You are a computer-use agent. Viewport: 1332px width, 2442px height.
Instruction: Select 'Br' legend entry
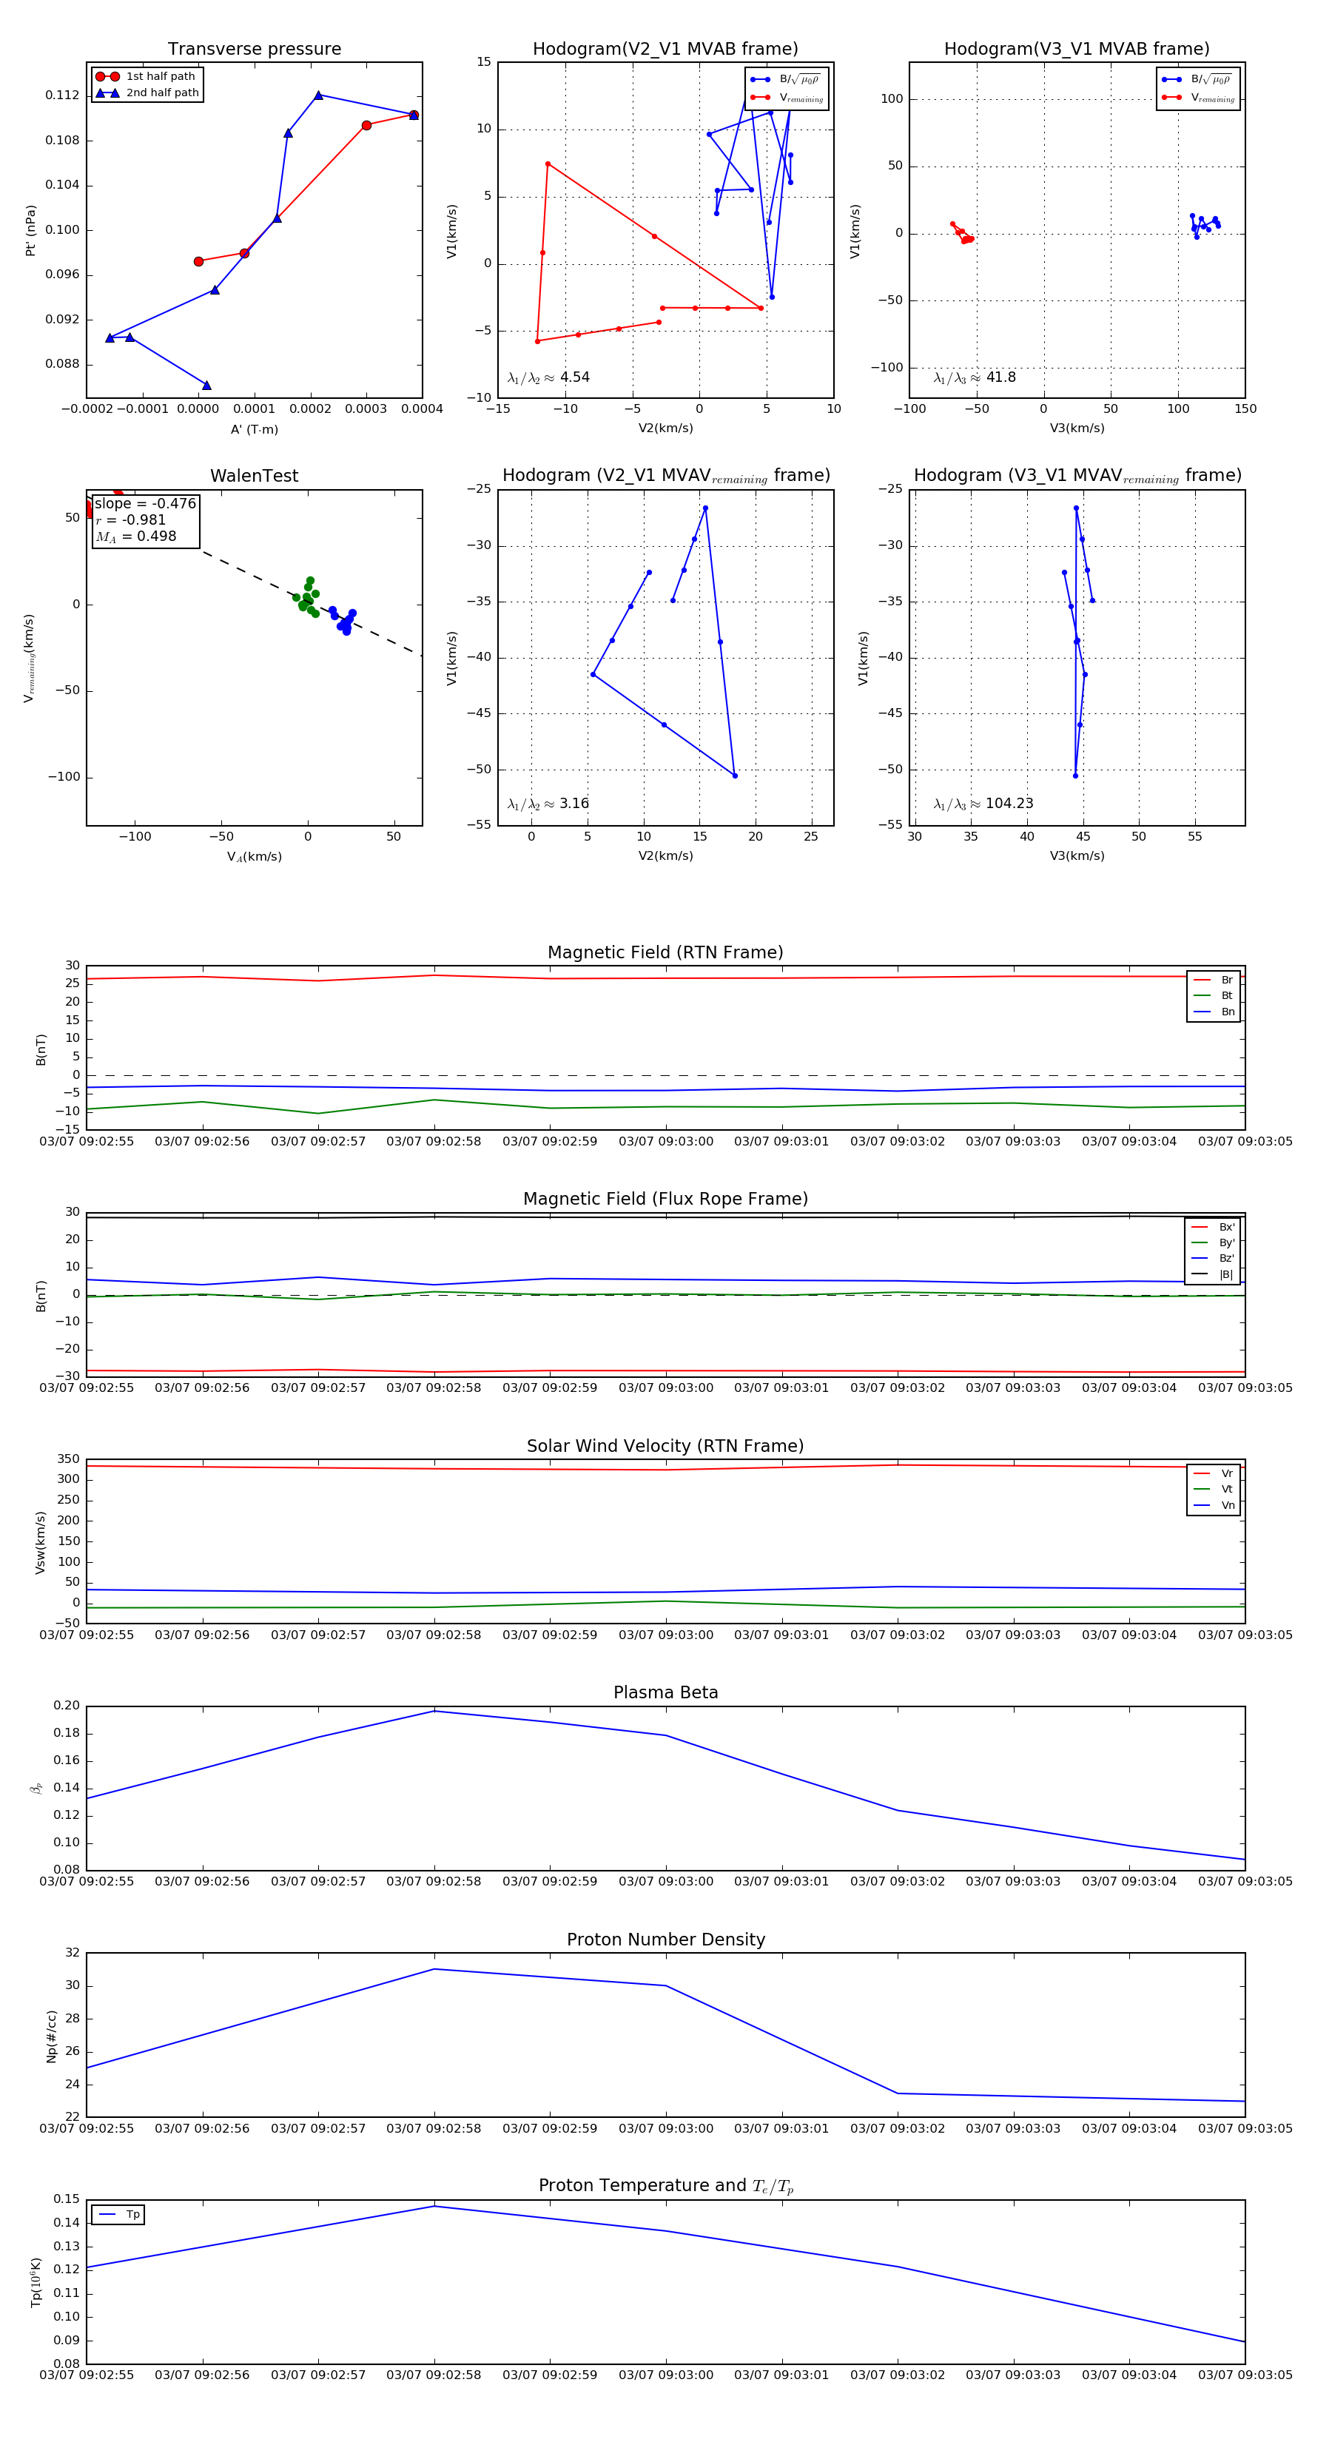click(1214, 980)
